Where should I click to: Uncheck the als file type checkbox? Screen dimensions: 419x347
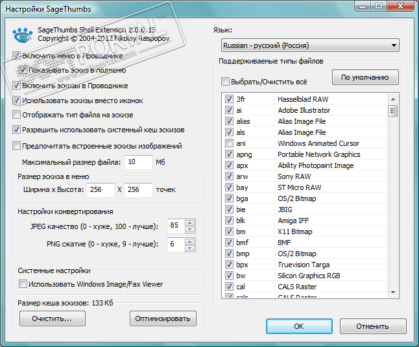tap(229, 132)
